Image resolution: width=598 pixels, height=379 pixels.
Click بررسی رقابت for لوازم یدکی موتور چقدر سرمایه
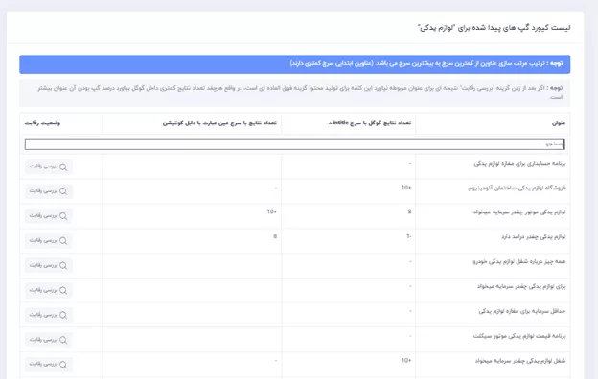click(x=49, y=216)
